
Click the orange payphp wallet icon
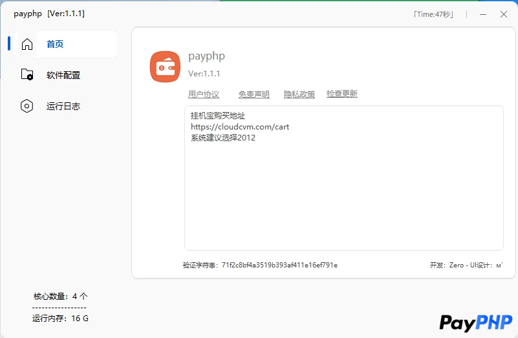click(x=165, y=67)
